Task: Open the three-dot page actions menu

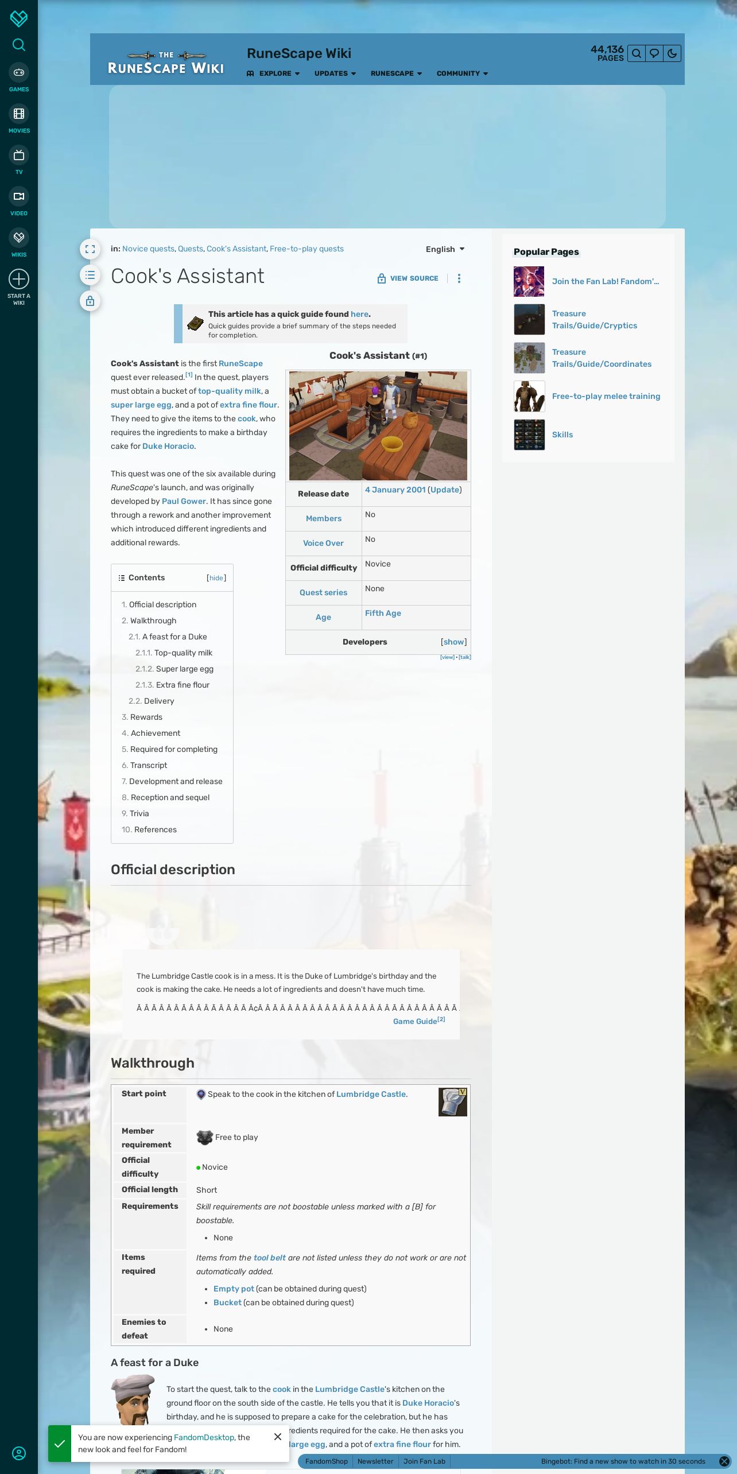Action: (x=459, y=278)
